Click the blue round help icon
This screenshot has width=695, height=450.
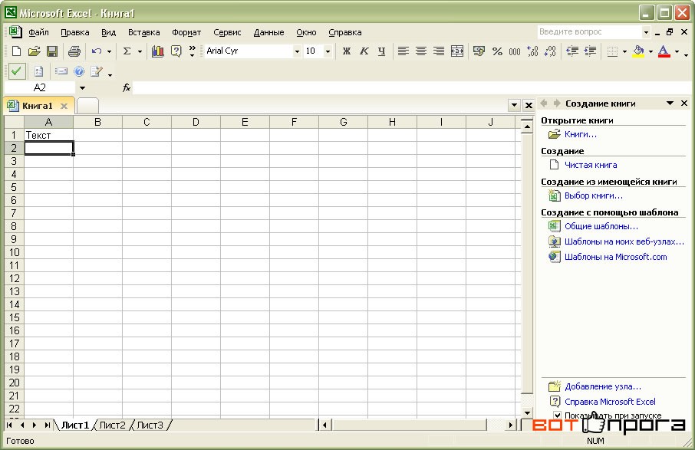[x=79, y=71]
